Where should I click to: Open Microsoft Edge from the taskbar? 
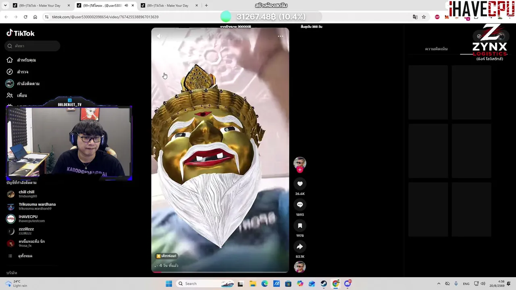click(x=264, y=284)
